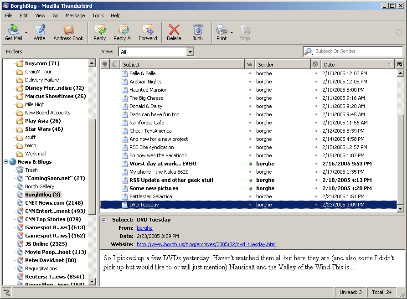
Task: Click the Write new message icon
Action: pyautogui.click(x=40, y=32)
